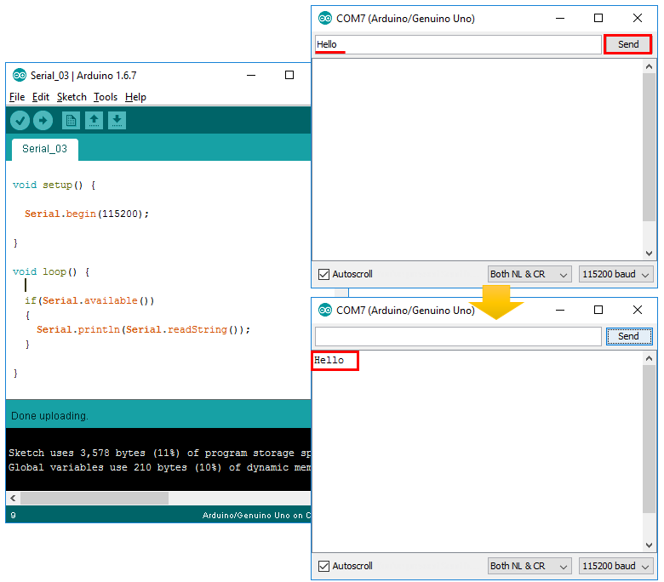The width and height of the screenshot is (664, 582).
Task: Expand Both NL & CR dropdown in upper monitor
Action: 529,274
